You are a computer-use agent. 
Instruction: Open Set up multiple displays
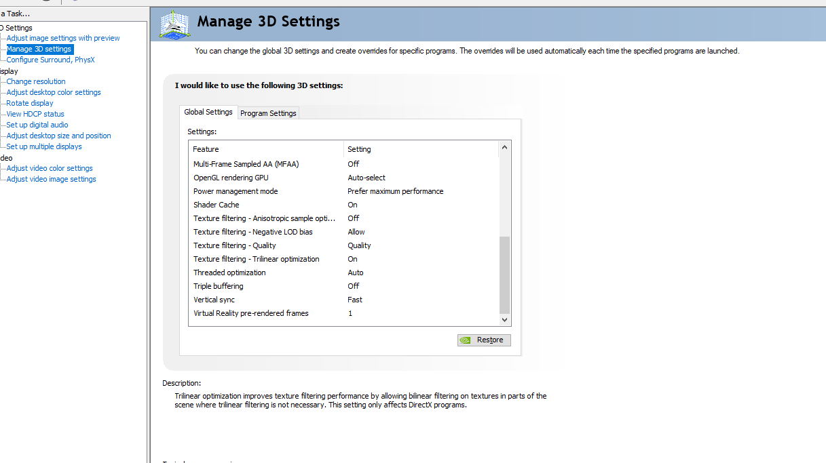[44, 146]
